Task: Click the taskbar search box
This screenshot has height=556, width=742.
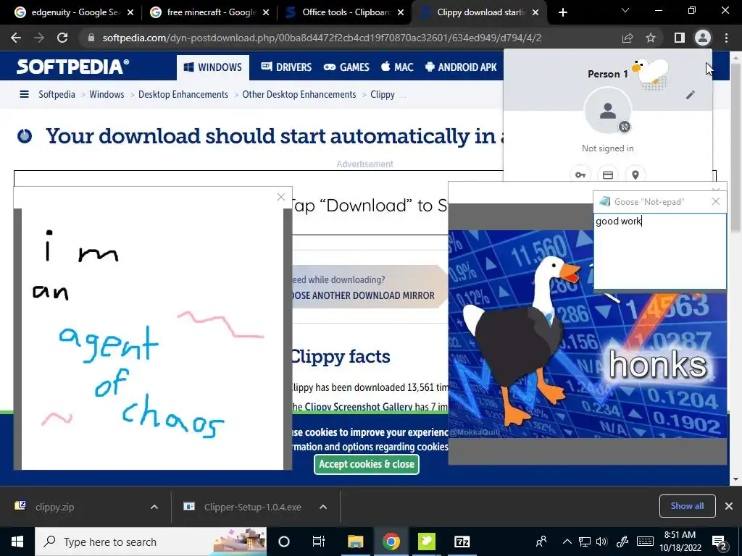Action: [151, 542]
